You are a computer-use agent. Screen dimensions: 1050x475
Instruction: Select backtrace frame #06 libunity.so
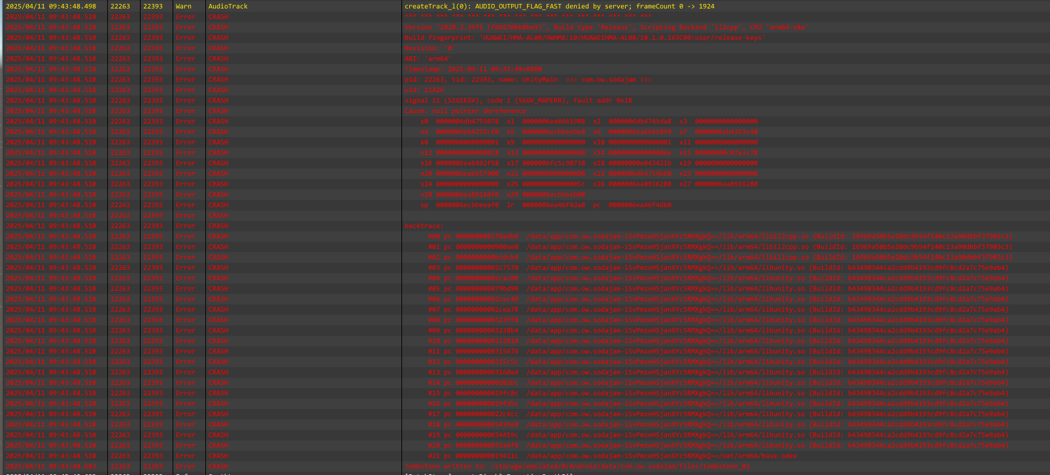(719, 299)
